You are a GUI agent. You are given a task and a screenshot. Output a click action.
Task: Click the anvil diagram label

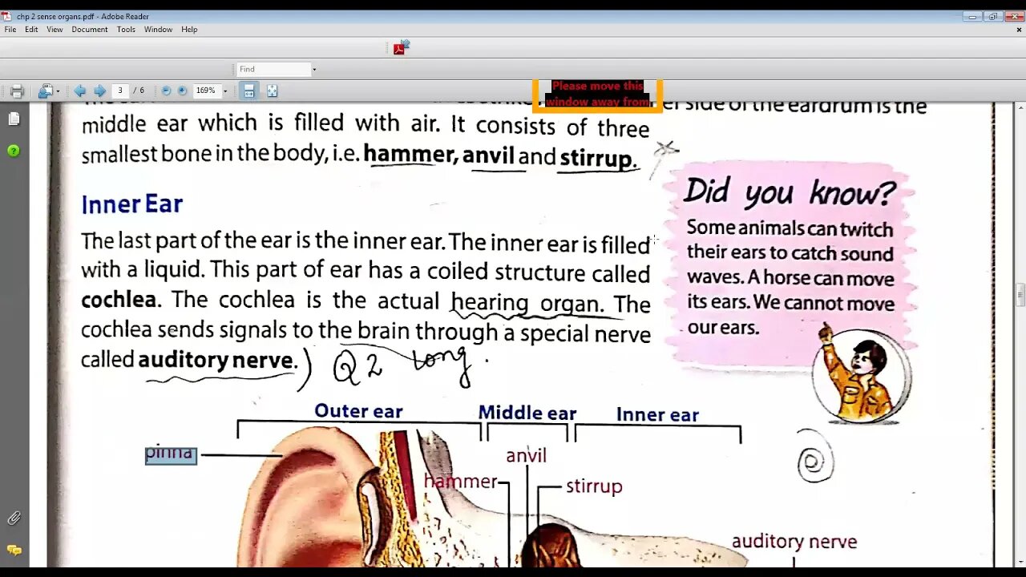(526, 455)
